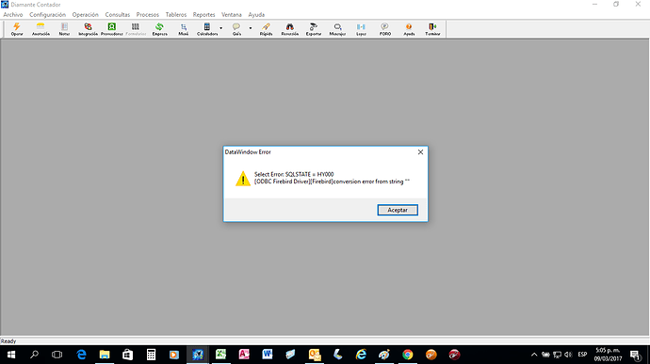Screen dimensions: 650x364
Task: Expand the Calculadora dropdown arrow
Action: pos(221,28)
